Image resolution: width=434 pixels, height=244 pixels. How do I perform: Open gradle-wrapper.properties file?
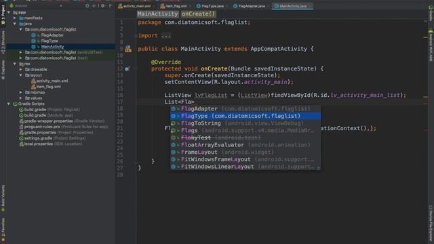[64, 121]
